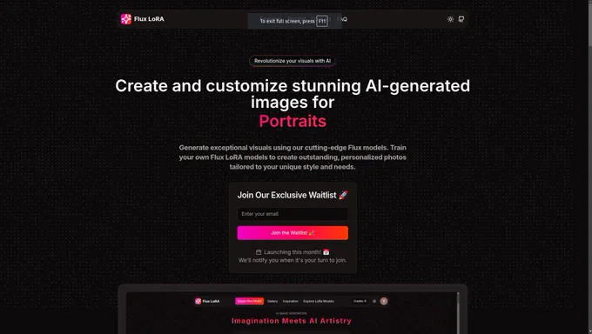
Task: Click the 'We'll notify you' message text
Action: click(x=293, y=260)
